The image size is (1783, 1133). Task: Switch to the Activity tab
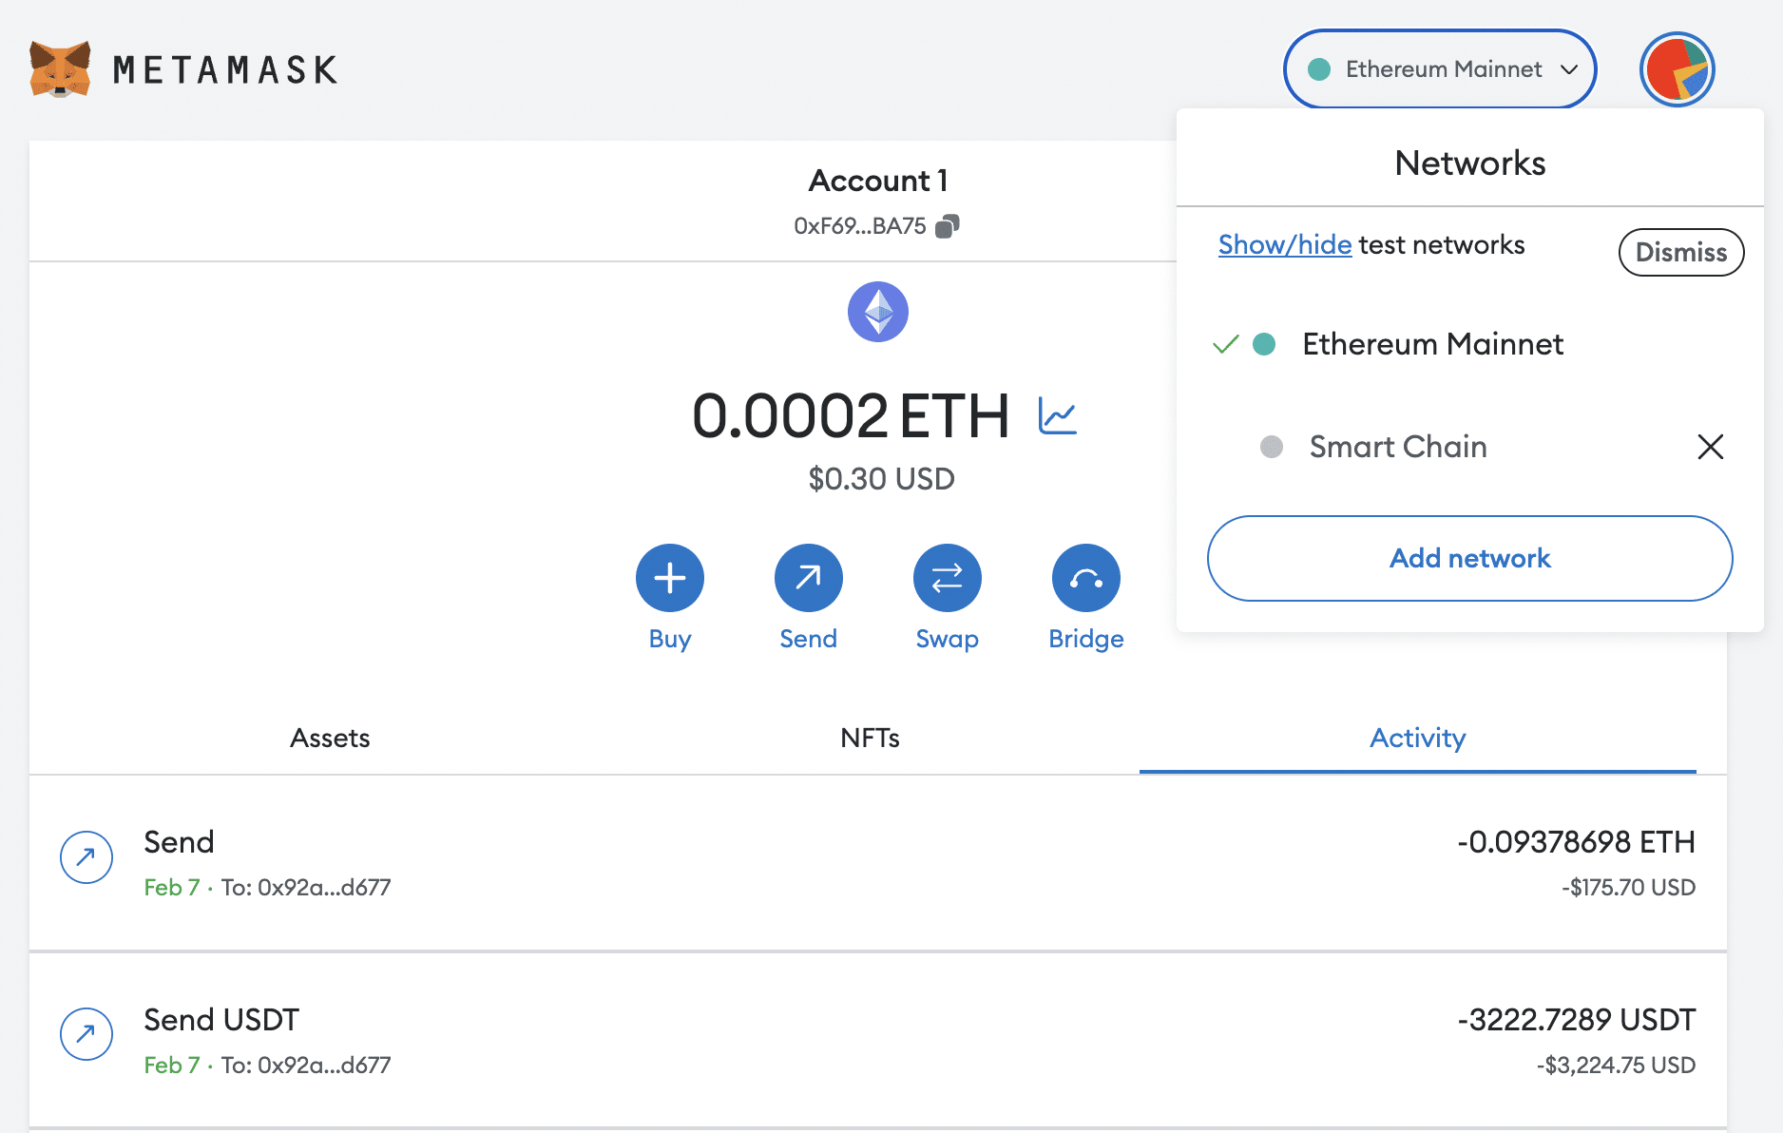(x=1417, y=738)
